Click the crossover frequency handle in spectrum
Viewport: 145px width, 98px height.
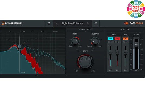(x=19, y=47)
